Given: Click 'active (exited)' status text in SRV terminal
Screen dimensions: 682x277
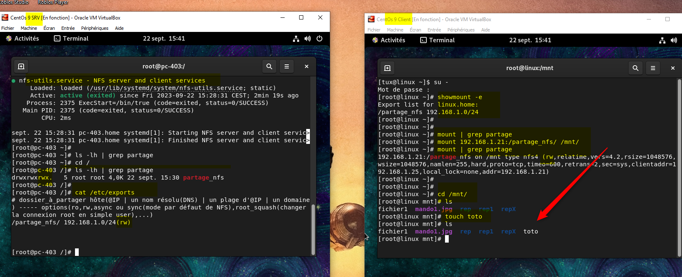Looking at the screenshot, I should pyautogui.click(x=88, y=95).
